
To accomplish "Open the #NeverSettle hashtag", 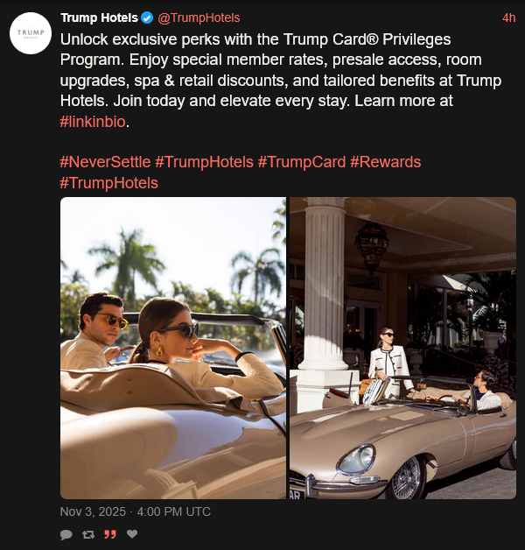I will tap(105, 162).
